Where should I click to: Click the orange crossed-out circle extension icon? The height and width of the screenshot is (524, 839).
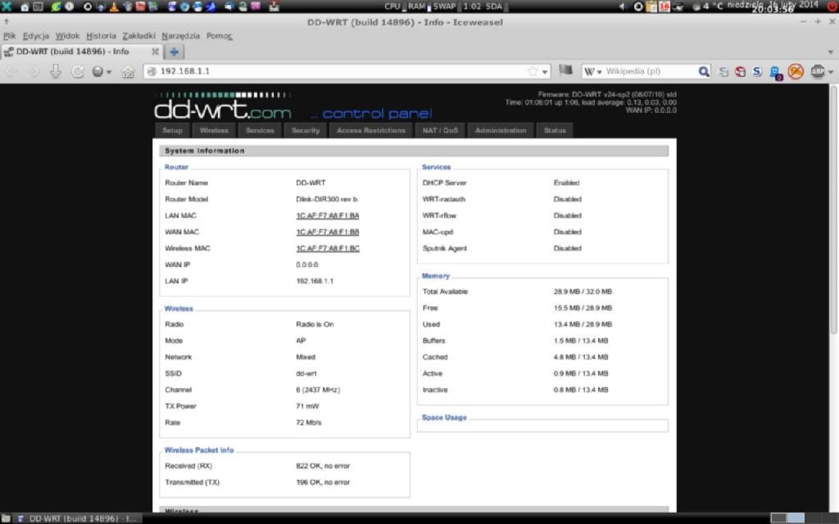[796, 71]
